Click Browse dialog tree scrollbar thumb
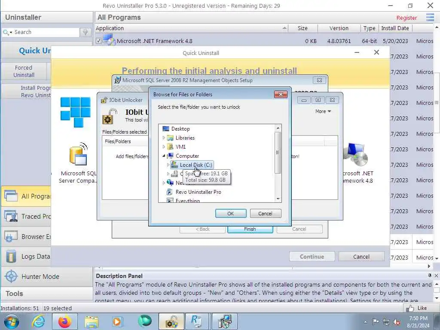 tap(278, 153)
